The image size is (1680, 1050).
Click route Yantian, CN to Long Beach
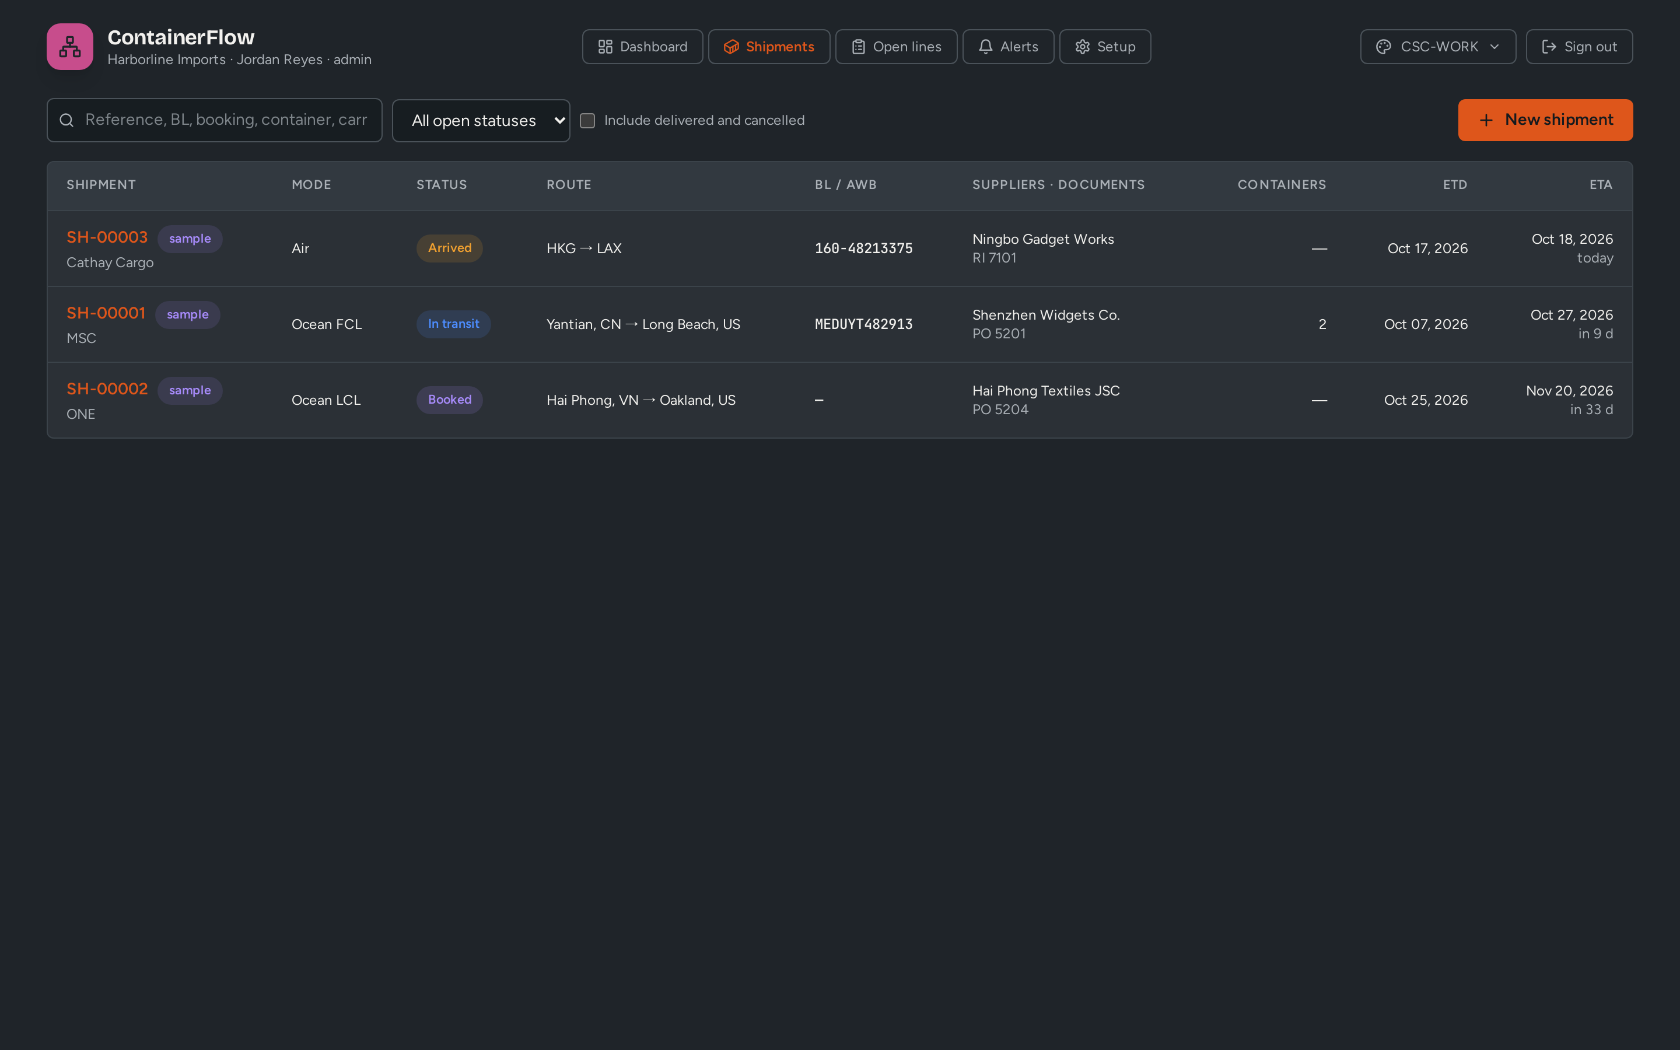643,324
